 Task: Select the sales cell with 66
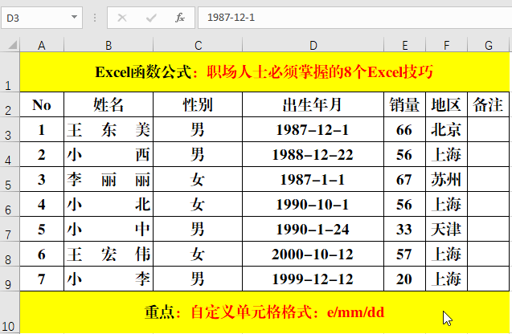click(405, 129)
